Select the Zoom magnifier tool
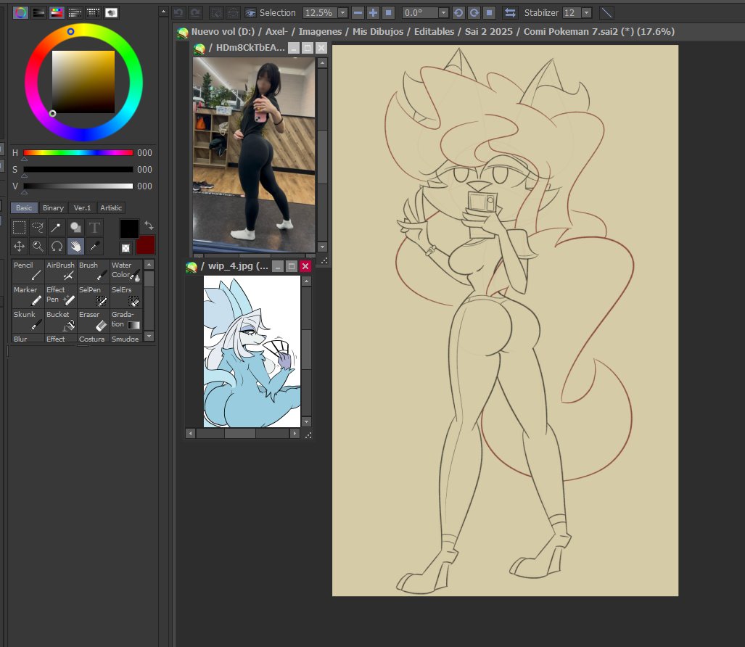The image size is (745, 647). point(38,246)
